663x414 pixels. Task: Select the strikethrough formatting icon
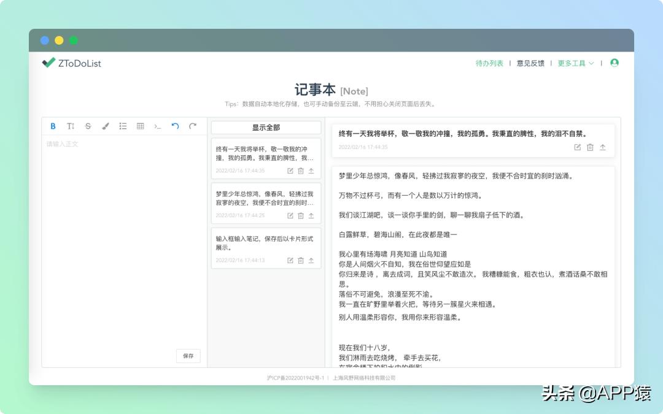(x=88, y=126)
